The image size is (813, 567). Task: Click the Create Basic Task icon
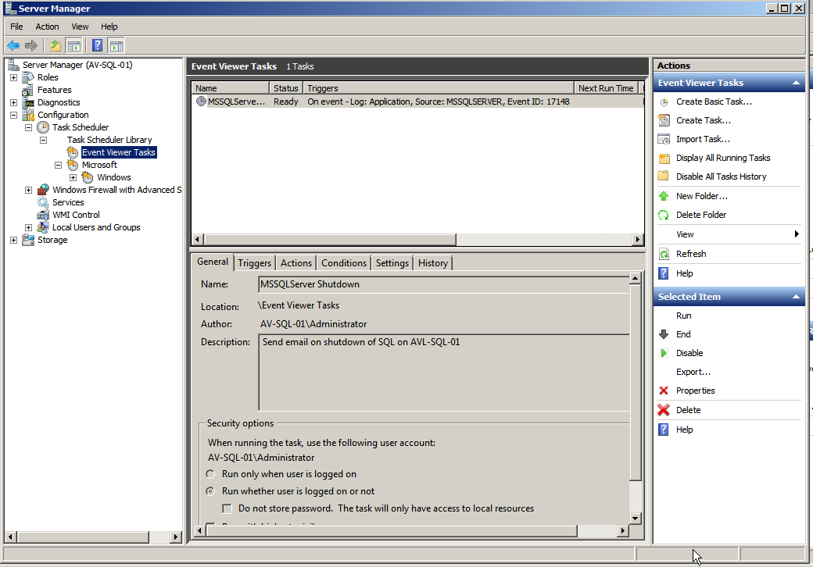tap(664, 102)
